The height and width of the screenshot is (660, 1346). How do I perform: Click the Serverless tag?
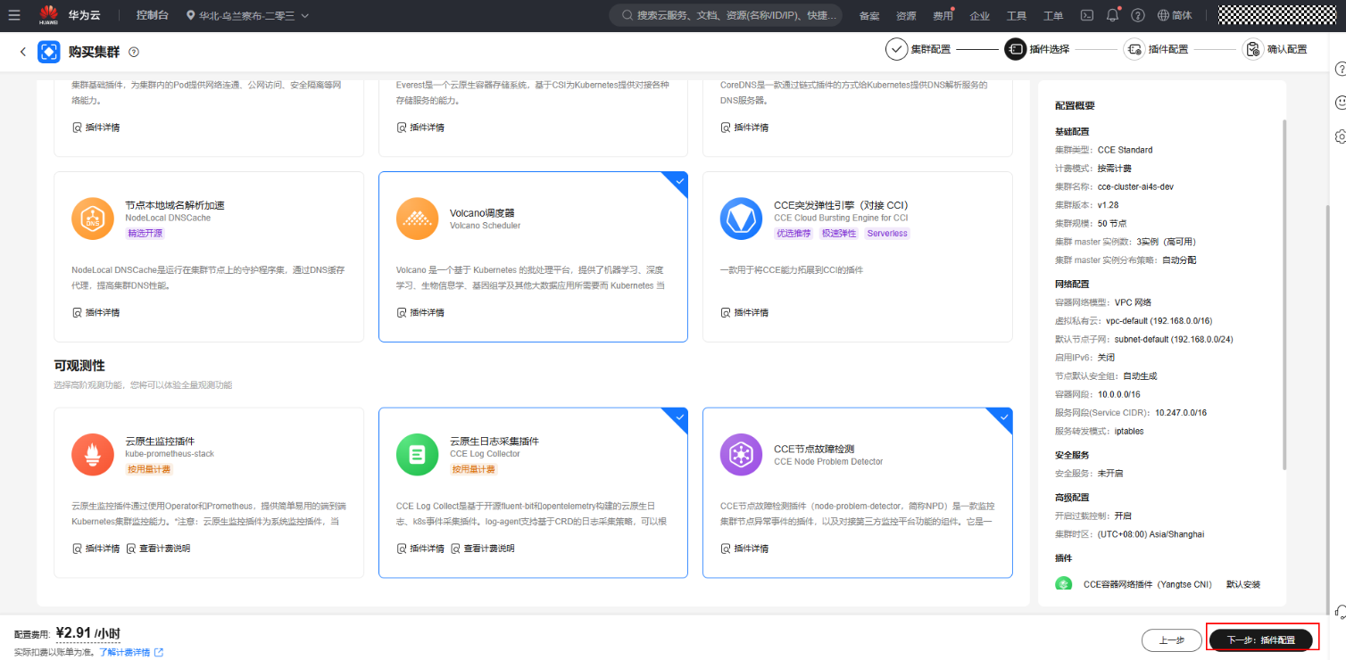(x=886, y=234)
